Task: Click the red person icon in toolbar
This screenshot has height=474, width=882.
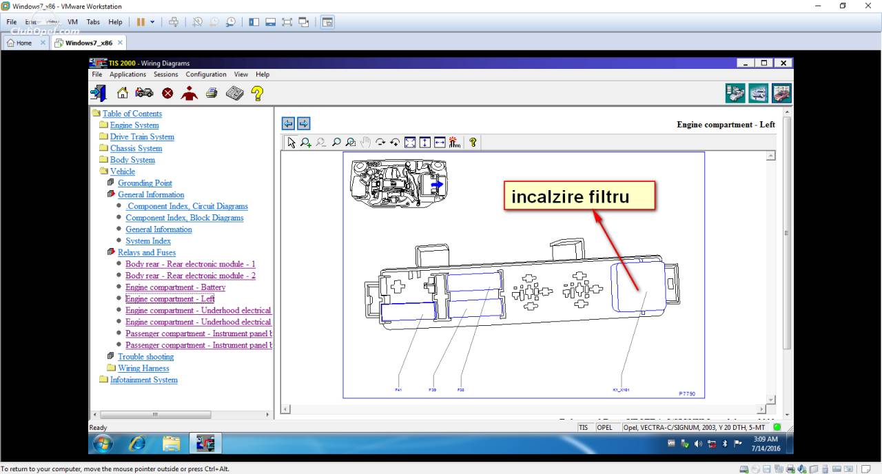Action: tap(189, 93)
